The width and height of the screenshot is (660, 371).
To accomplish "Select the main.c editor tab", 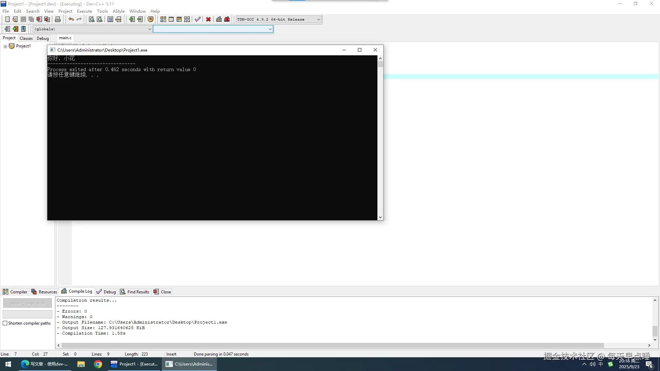I will click(x=65, y=38).
